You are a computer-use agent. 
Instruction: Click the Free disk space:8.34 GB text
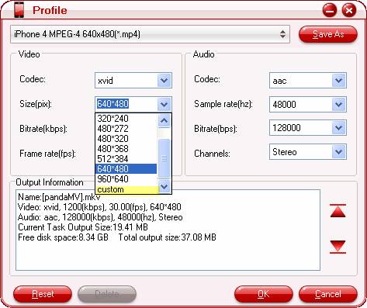[63, 237]
